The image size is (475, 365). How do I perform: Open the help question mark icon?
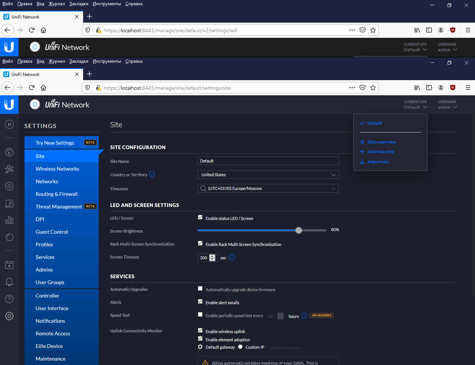(x=9, y=299)
